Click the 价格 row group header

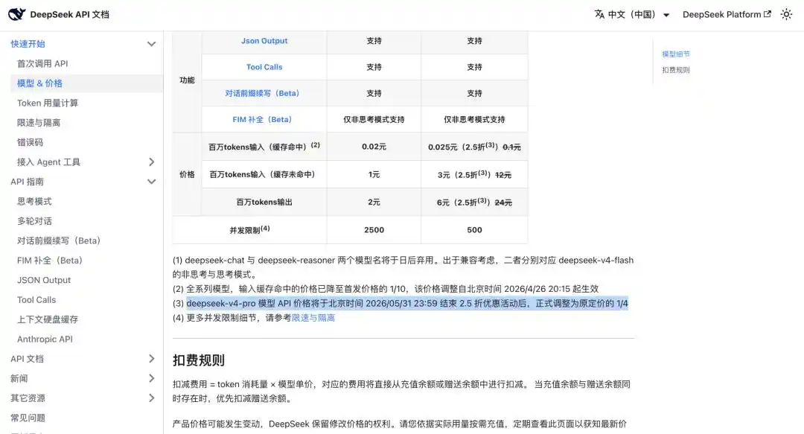click(x=187, y=174)
